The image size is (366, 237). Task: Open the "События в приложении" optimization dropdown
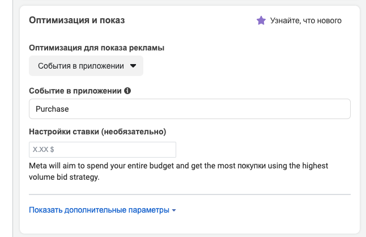(86, 66)
